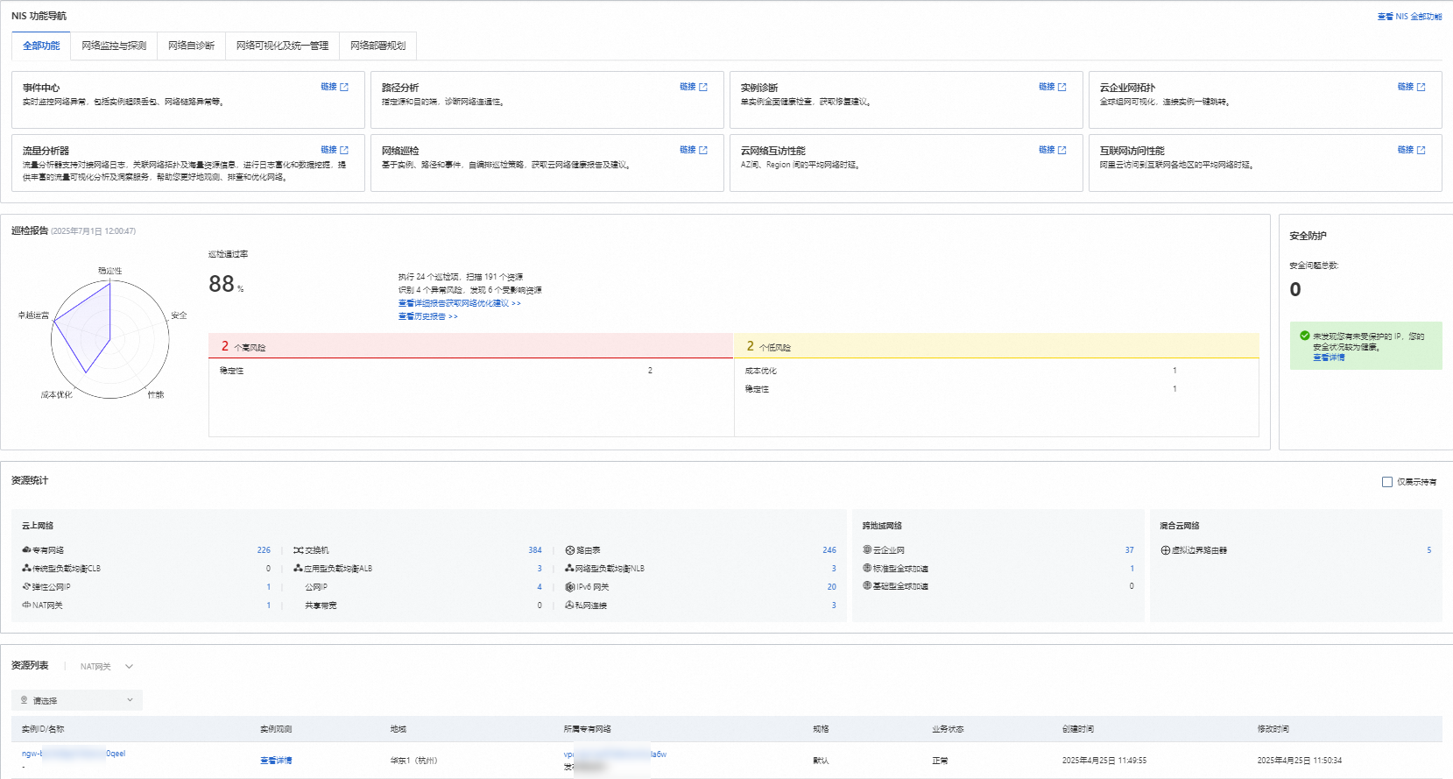Click the 私网连接 icon
The width and height of the screenshot is (1453, 779).
point(570,605)
